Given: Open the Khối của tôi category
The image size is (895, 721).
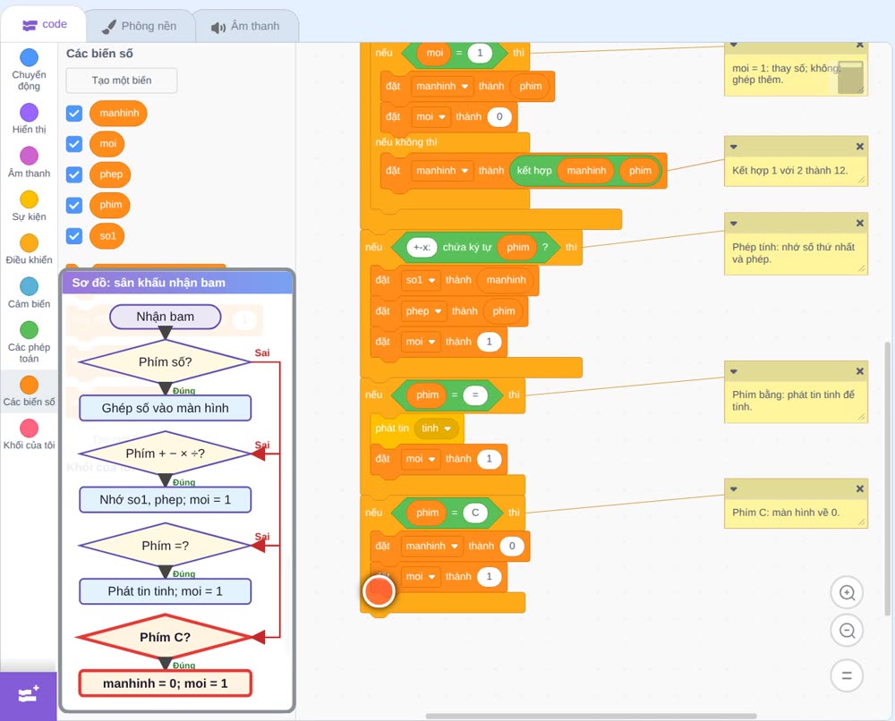Looking at the screenshot, I should pyautogui.click(x=29, y=435).
